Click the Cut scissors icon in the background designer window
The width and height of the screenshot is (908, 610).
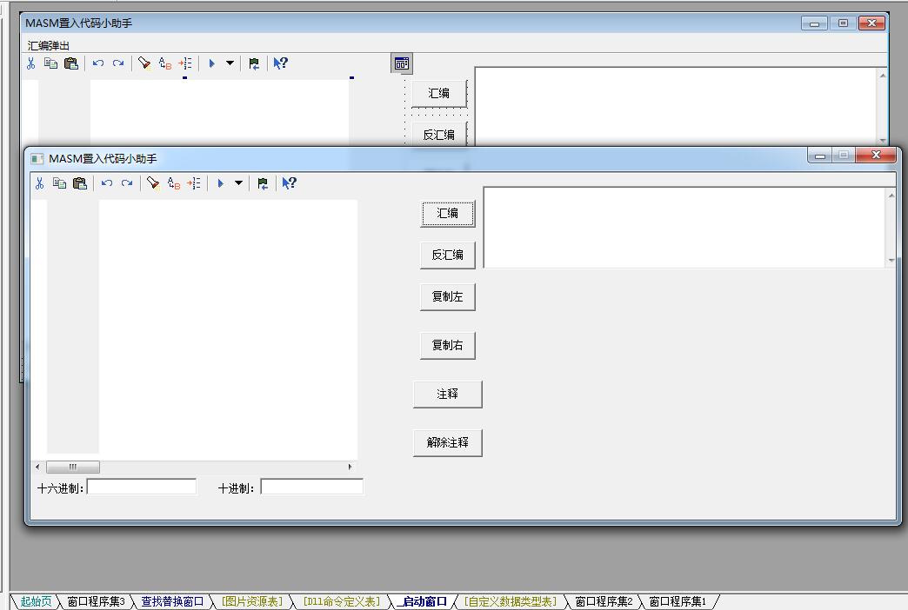(x=30, y=63)
